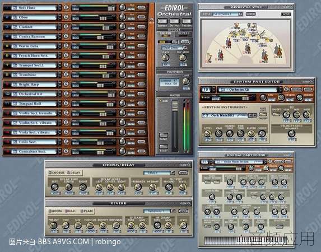Viewport: 321px width, 252px height.
Task: Click the harp figure in Orchestra Style stage
Action: coord(208,58)
